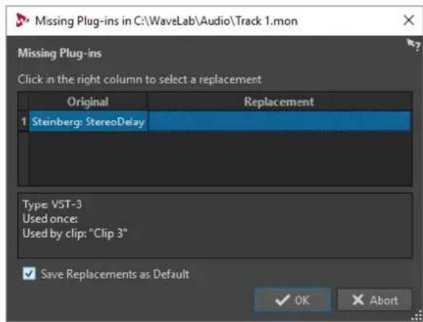
Task: Grab the resize grip in dialog corner
Action: (x=418, y=315)
